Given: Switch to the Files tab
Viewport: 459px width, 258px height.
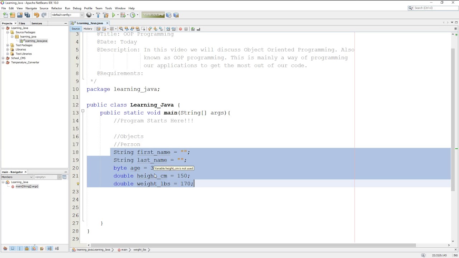Looking at the screenshot, I should coord(22,23).
